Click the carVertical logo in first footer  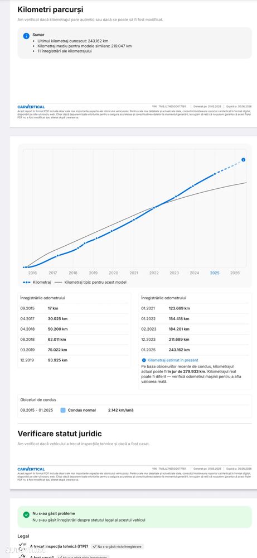31,107
